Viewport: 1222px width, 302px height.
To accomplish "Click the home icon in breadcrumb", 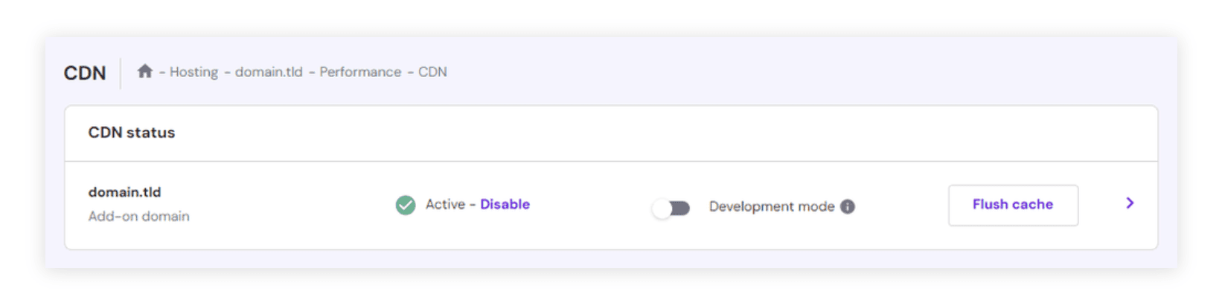I will click(x=144, y=71).
